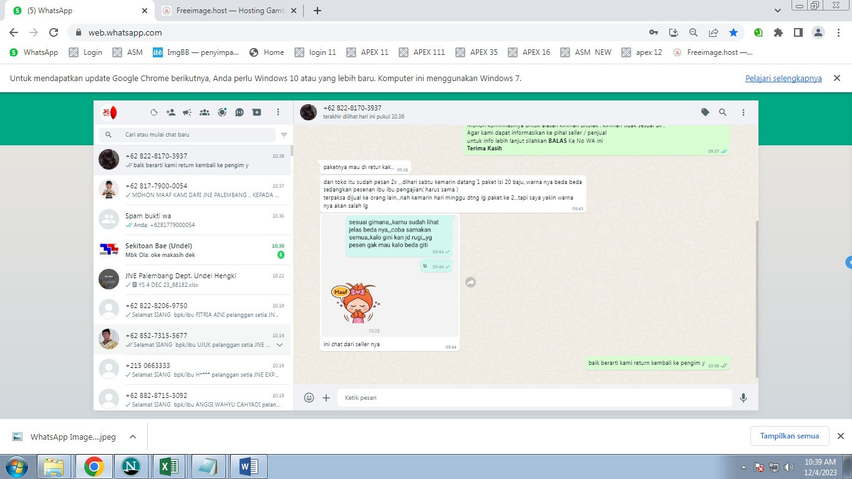Open the 'Spam bukti wa' group chat
Image resolution: width=852 pixels, height=479 pixels.
192,220
